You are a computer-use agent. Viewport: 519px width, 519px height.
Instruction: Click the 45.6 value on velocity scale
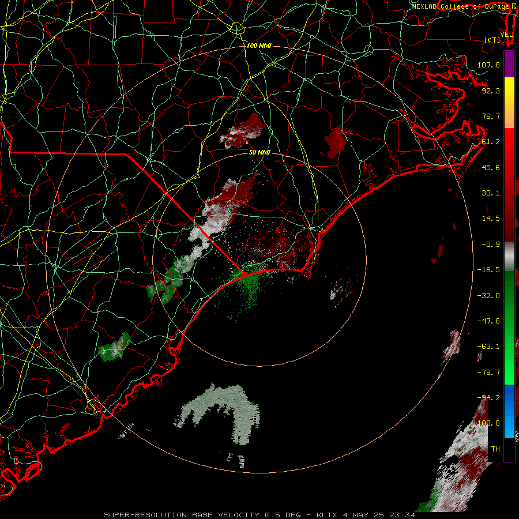491,167
